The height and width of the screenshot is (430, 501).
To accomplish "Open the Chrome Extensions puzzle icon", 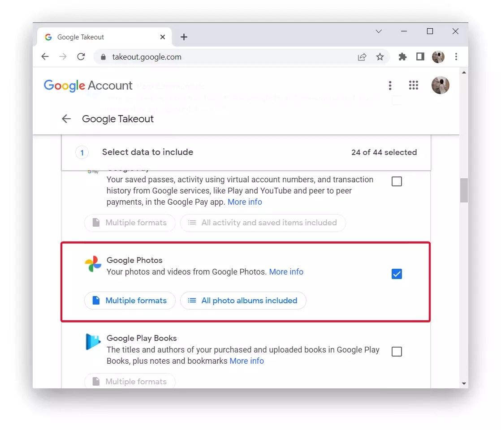I will pyautogui.click(x=402, y=56).
